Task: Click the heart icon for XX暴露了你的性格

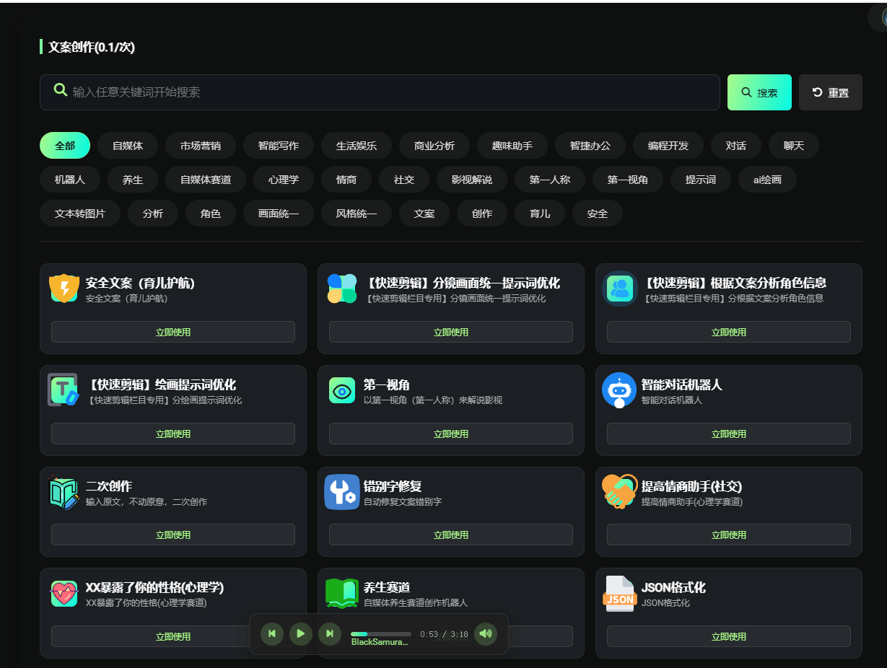Action: [x=64, y=594]
